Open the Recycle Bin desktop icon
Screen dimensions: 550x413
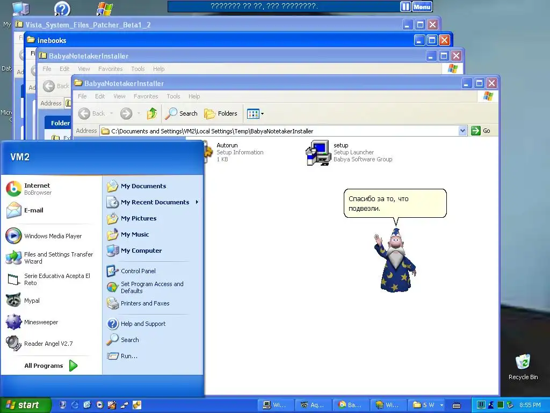[x=523, y=367]
